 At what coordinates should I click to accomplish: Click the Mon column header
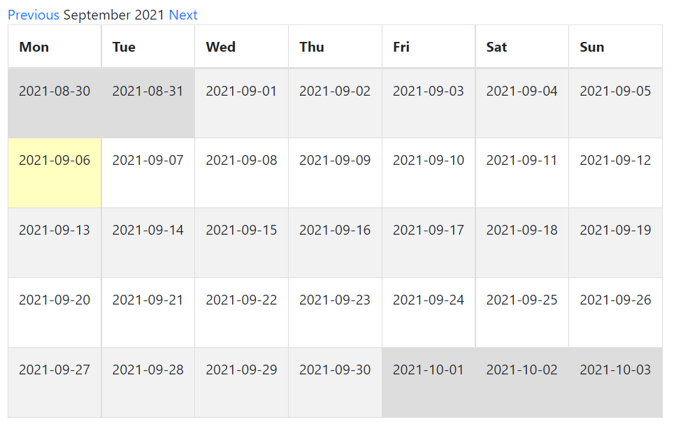[x=34, y=48]
